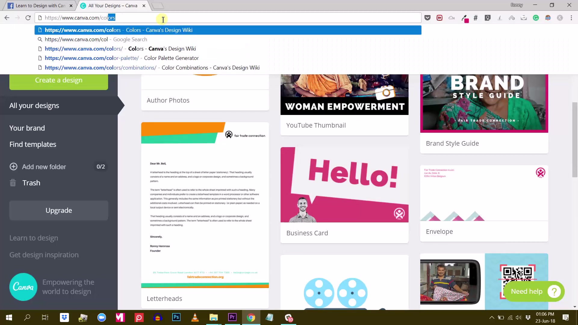Open Learn to design link
The height and width of the screenshot is (325, 578).
point(34,238)
